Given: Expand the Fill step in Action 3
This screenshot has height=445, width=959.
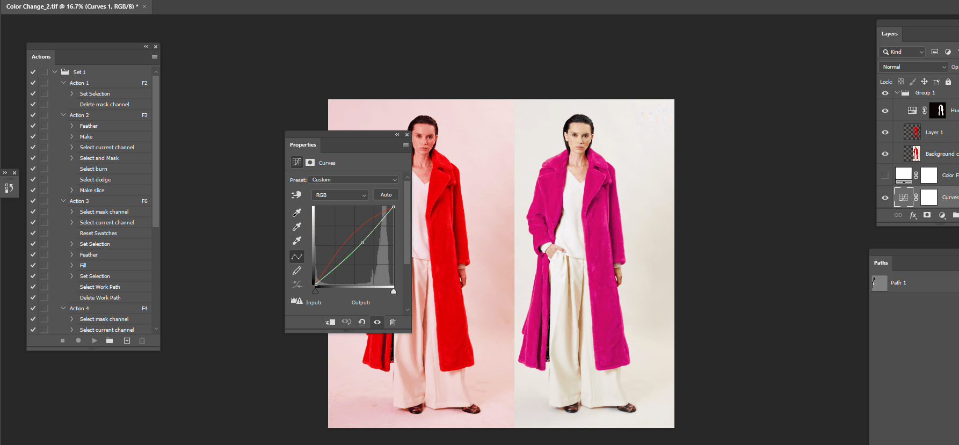Looking at the screenshot, I should tap(71, 265).
